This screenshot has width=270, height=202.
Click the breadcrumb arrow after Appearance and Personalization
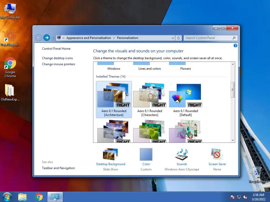tap(114, 38)
